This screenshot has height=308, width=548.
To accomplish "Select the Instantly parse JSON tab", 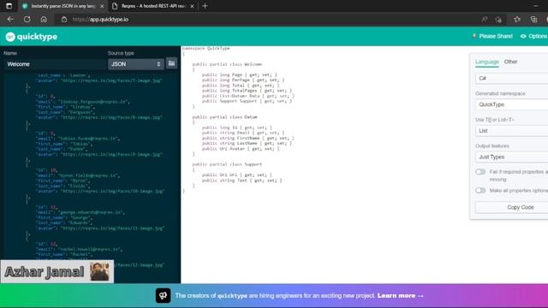I will 63,6.
